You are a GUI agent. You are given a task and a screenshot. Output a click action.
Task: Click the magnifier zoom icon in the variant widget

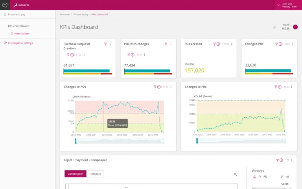point(236,175)
